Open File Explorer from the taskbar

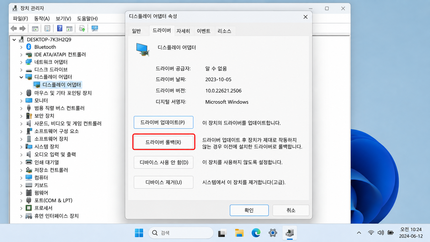coord(239,233)
